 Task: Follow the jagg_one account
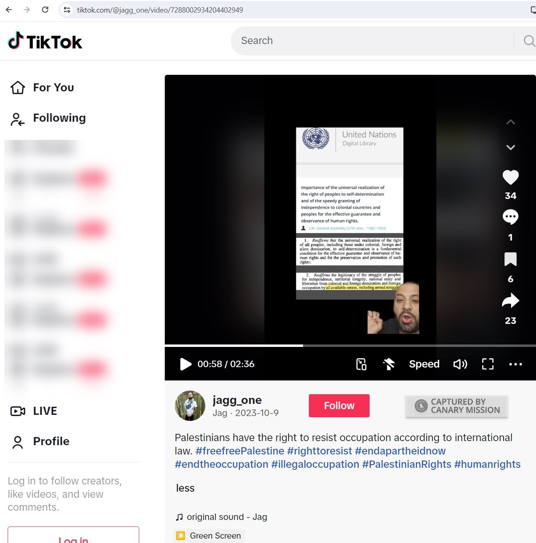click(339, 406)
